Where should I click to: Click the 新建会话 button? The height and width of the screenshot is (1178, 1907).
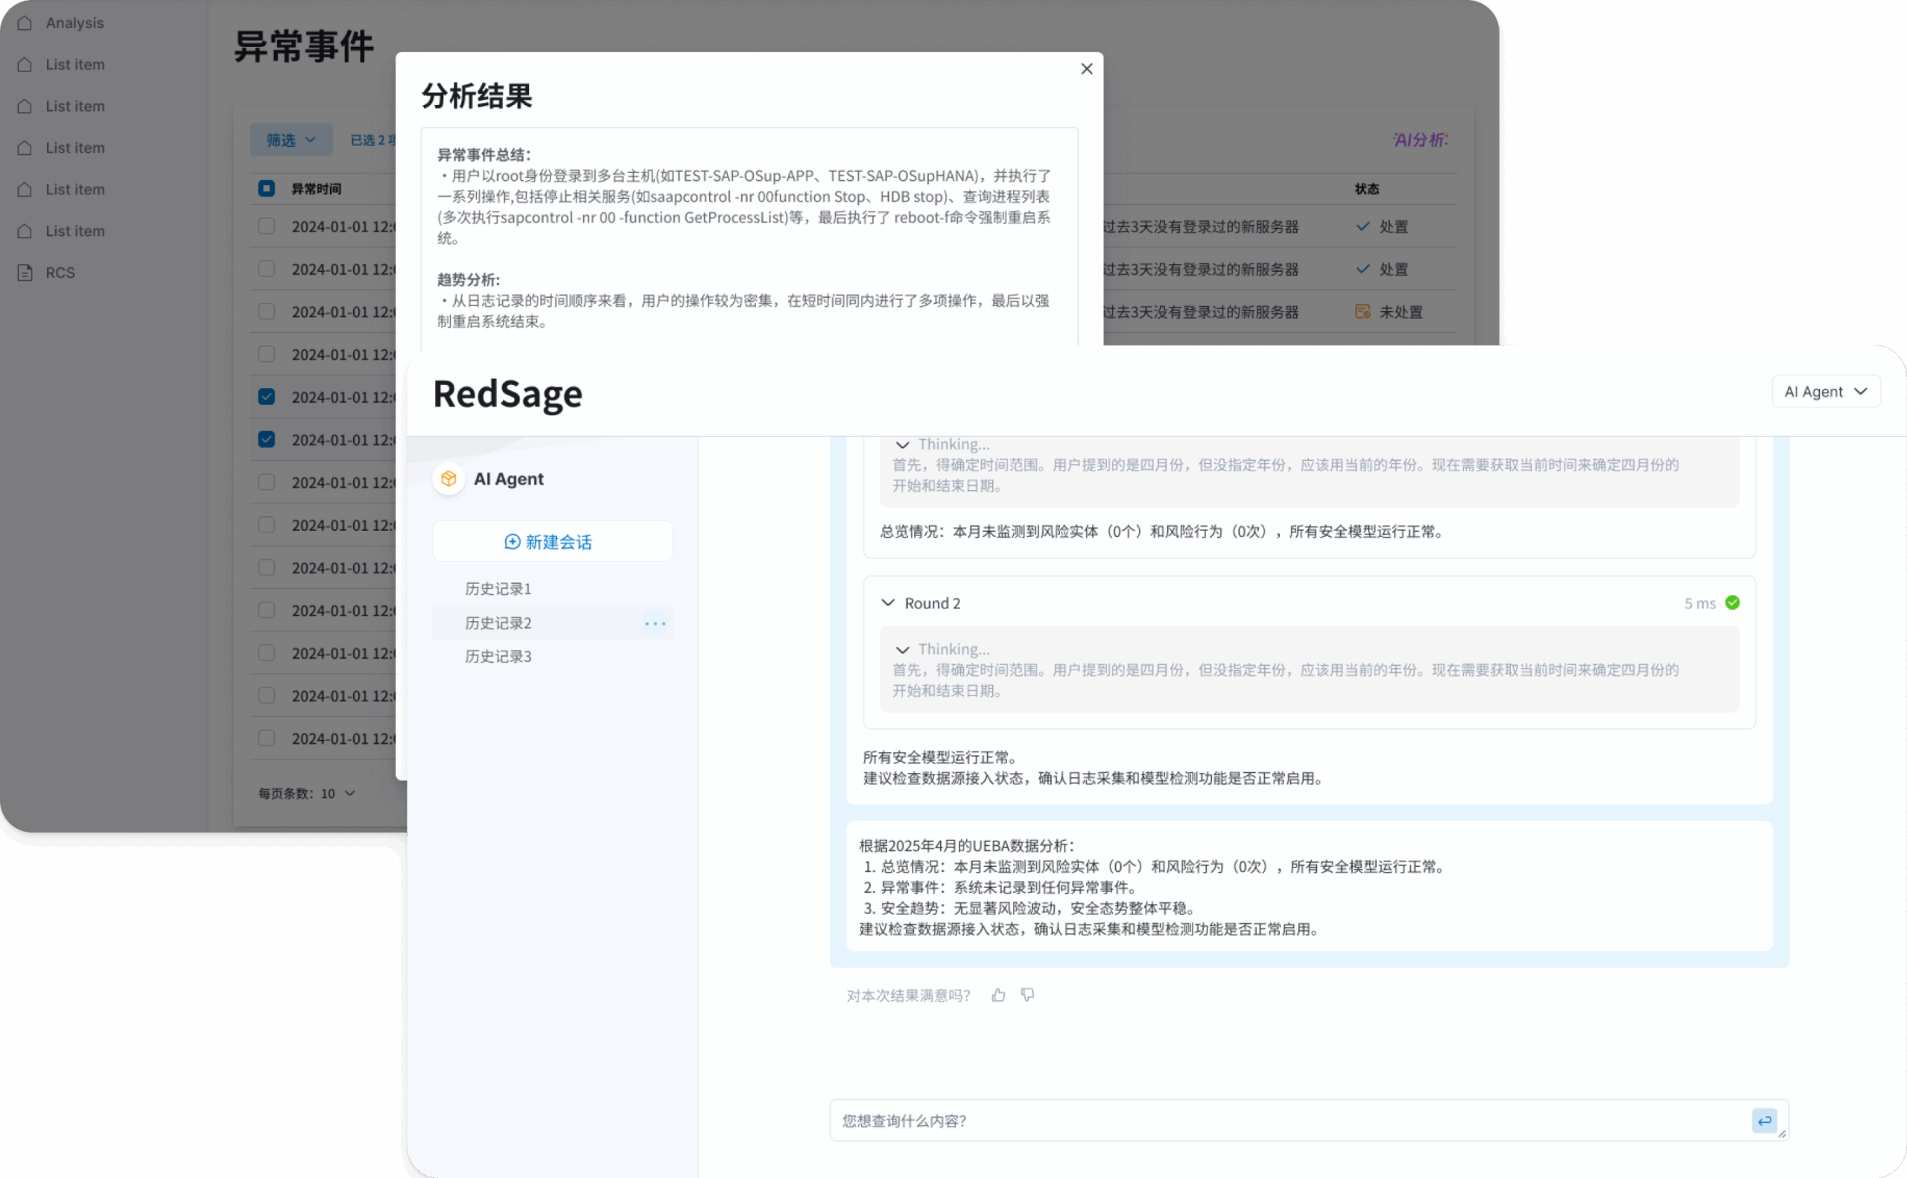(552, 541)
